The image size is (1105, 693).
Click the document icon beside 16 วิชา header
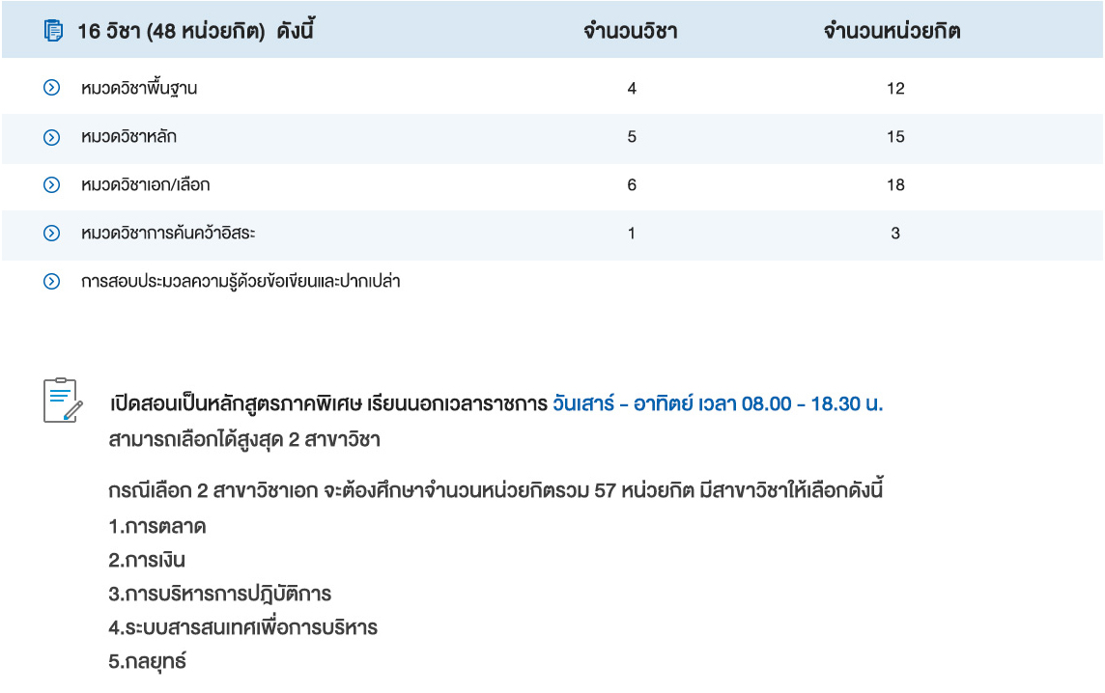(x=53, y=31)
